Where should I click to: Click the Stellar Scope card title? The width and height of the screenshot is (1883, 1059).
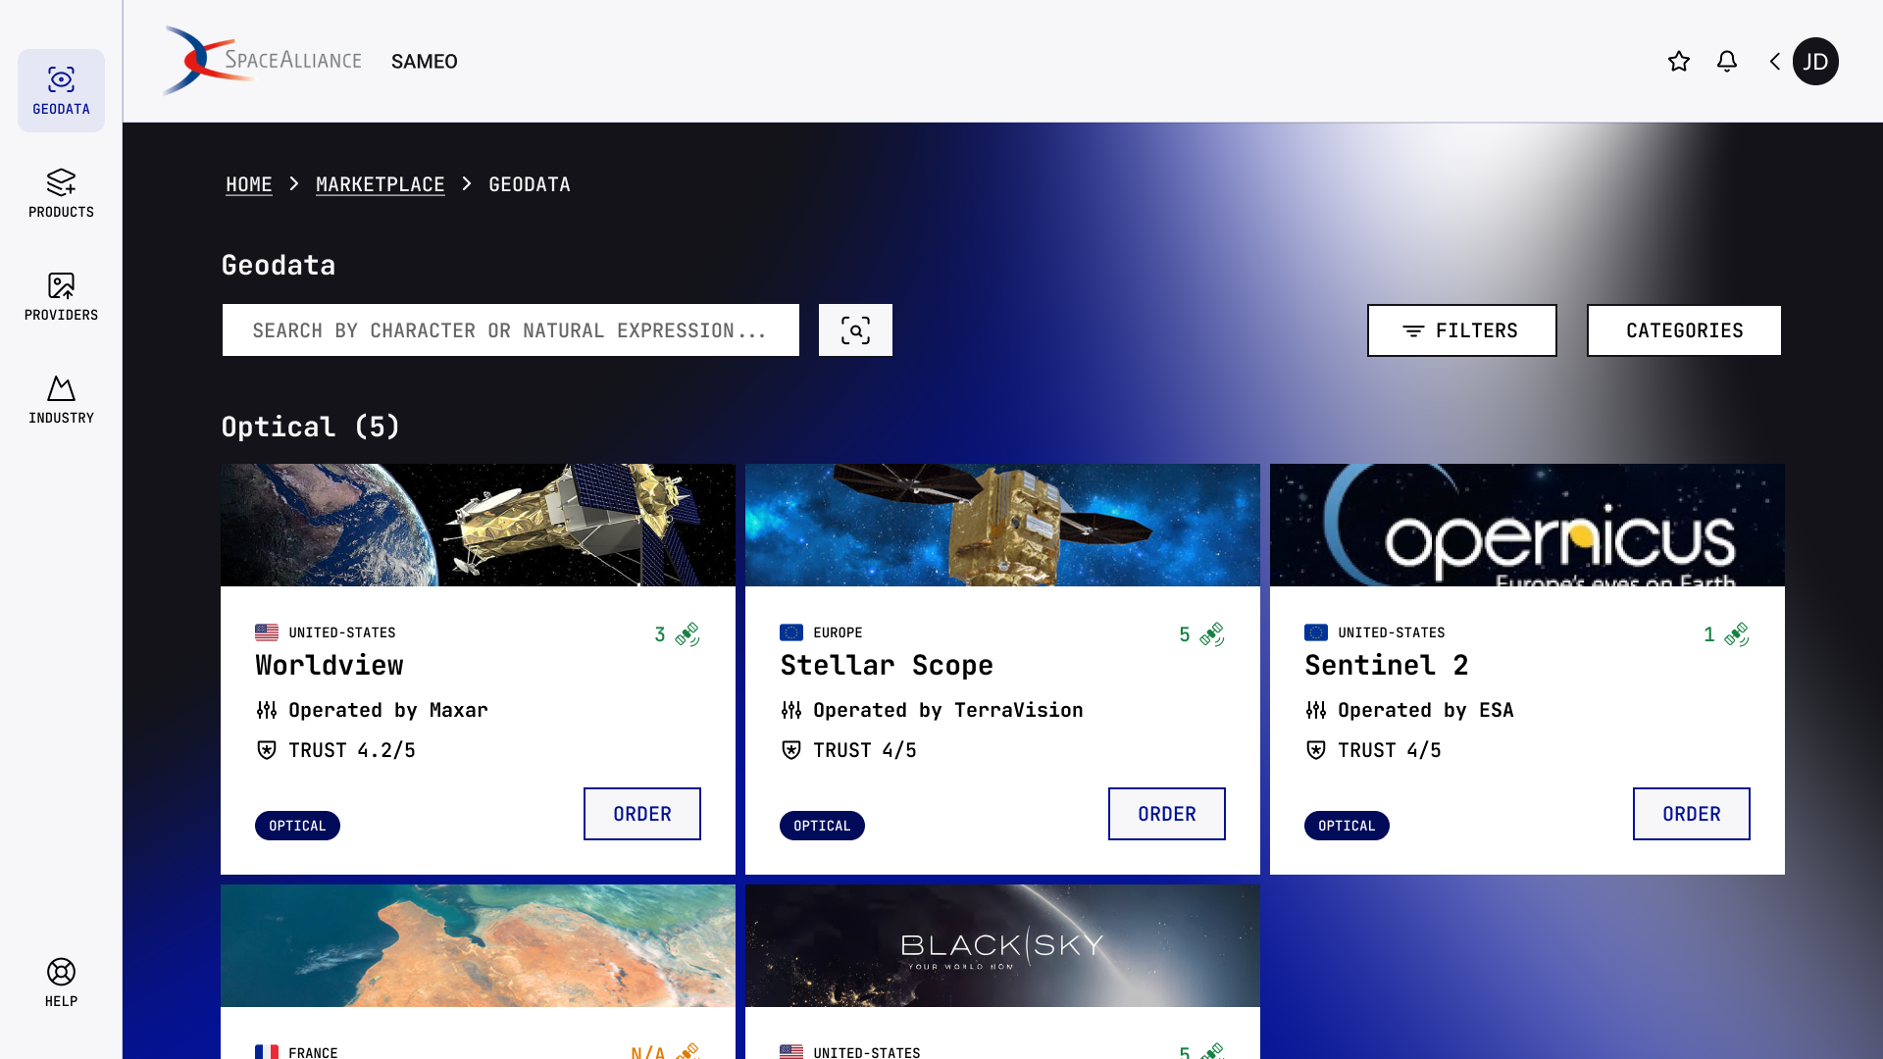click(x=887, y=665)
